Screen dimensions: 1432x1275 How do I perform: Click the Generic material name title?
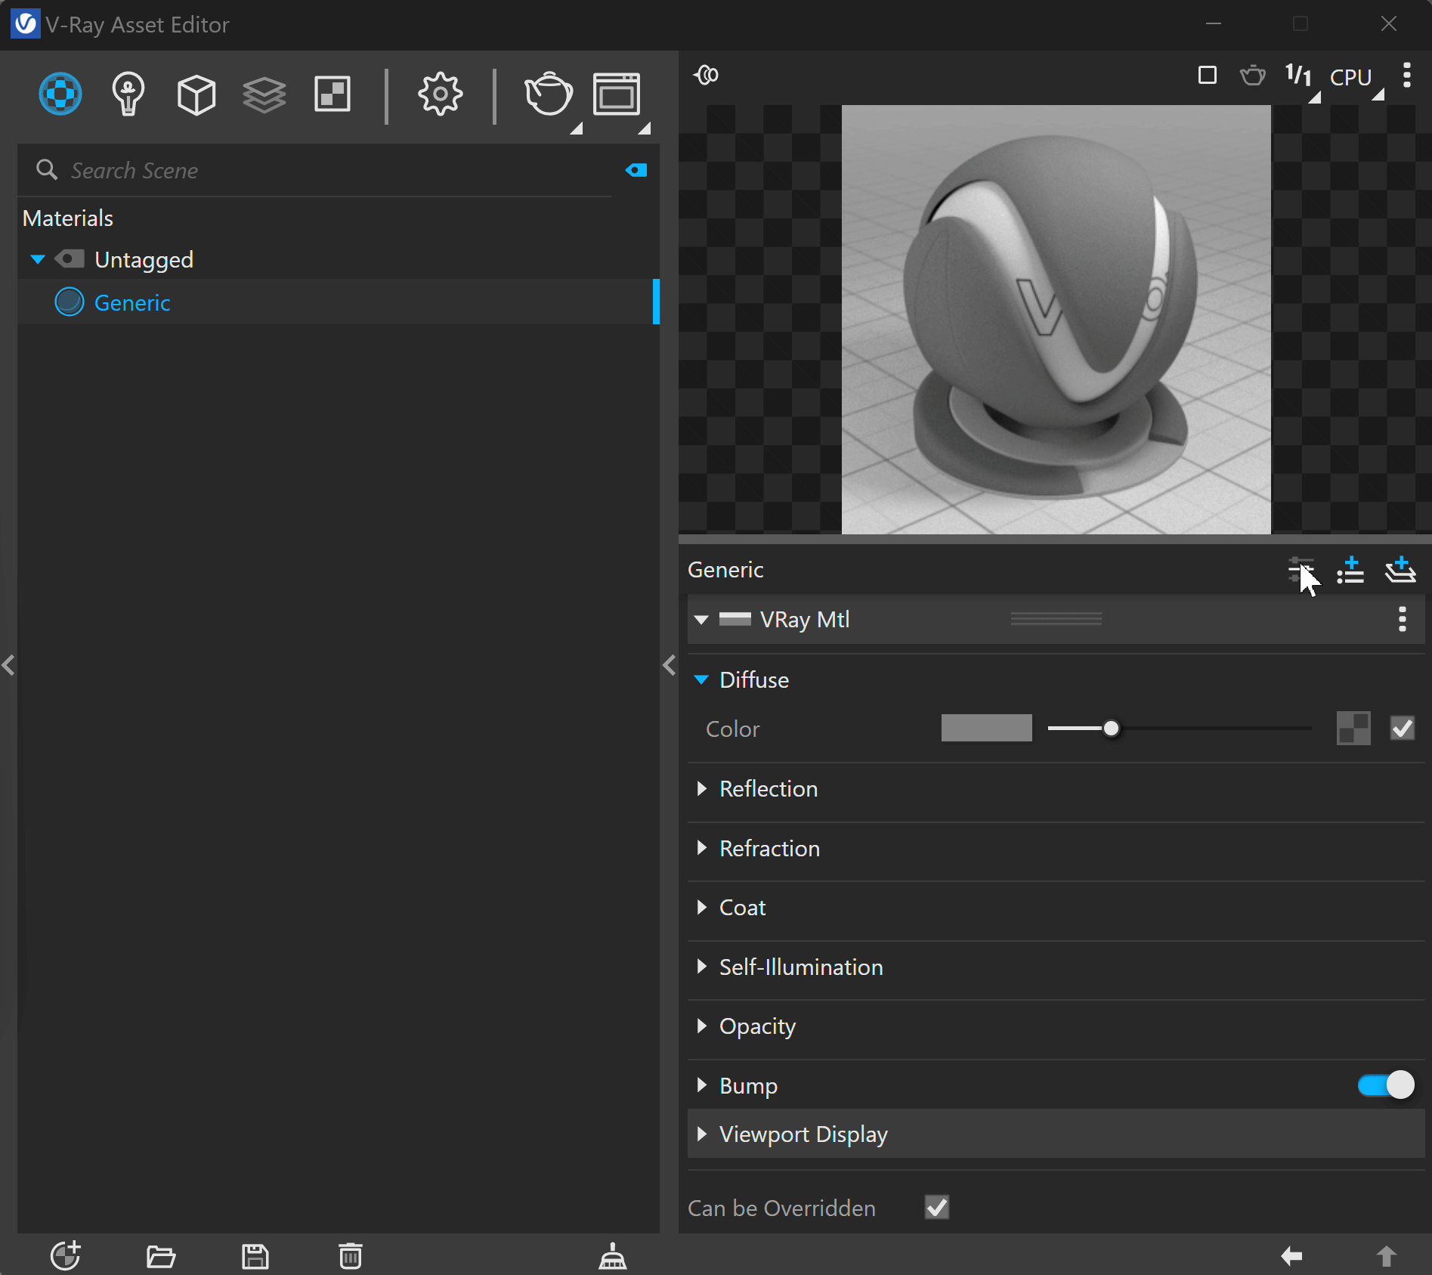coord(725,570)
